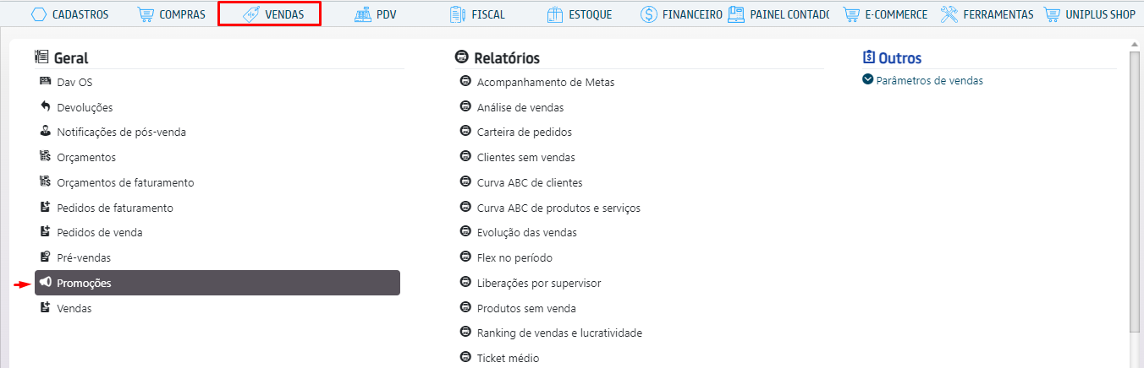Viewport: 1144px width, 368px height.
Task: Open Pedidos de venda
Action: (x=99, y=232)
